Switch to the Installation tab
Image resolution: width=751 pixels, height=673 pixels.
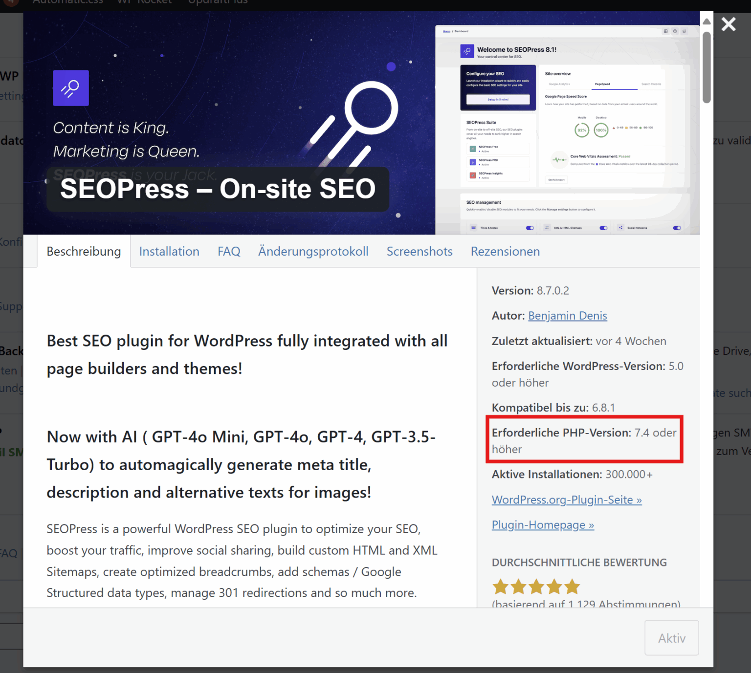coord(169,251)
